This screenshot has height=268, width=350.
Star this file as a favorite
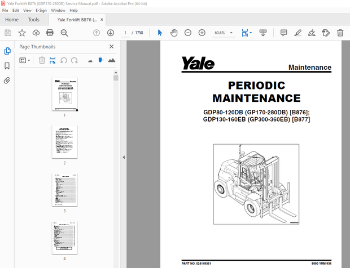22,33
